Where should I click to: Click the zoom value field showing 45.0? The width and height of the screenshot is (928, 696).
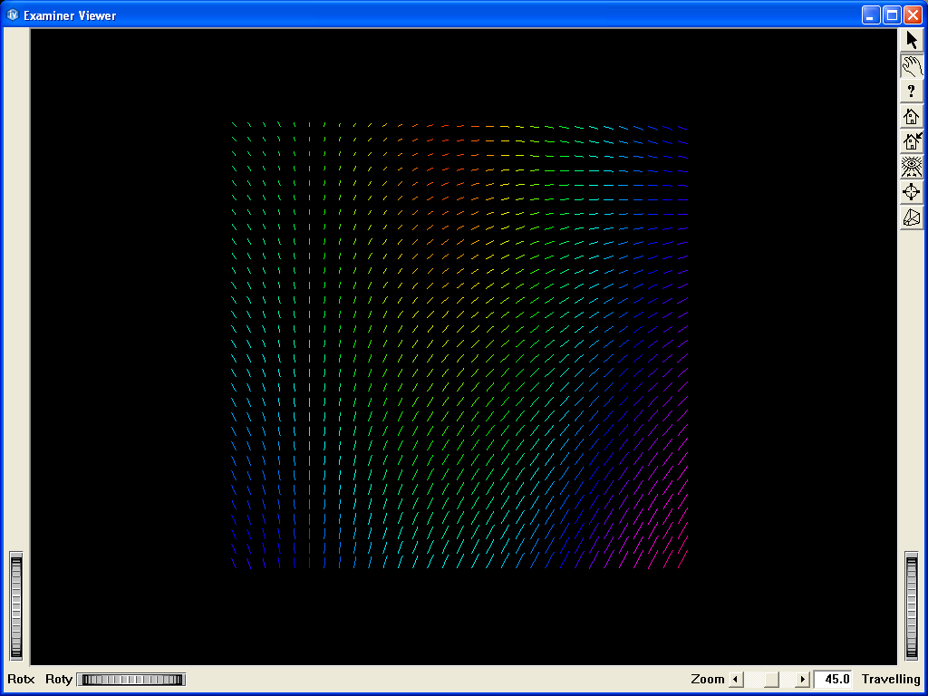pyautogui.click(x=833, y=680)
